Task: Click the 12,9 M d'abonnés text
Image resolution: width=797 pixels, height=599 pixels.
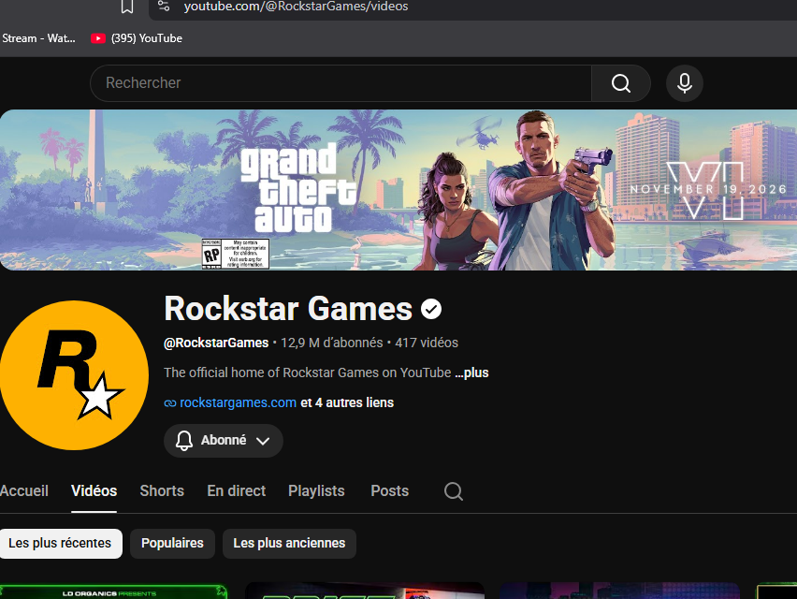Action: [x=332, y=343]
